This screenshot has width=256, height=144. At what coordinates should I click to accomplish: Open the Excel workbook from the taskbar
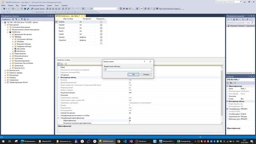[184, 141]
